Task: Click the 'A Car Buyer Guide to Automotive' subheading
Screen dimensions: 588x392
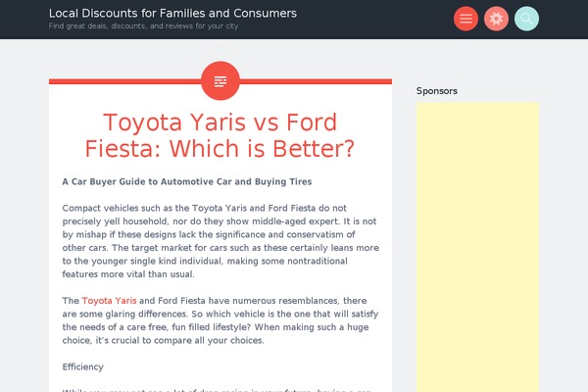Action: pos(187,181)
